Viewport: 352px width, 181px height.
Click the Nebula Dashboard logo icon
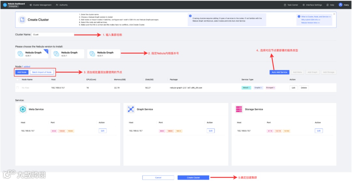pos(5,5)
